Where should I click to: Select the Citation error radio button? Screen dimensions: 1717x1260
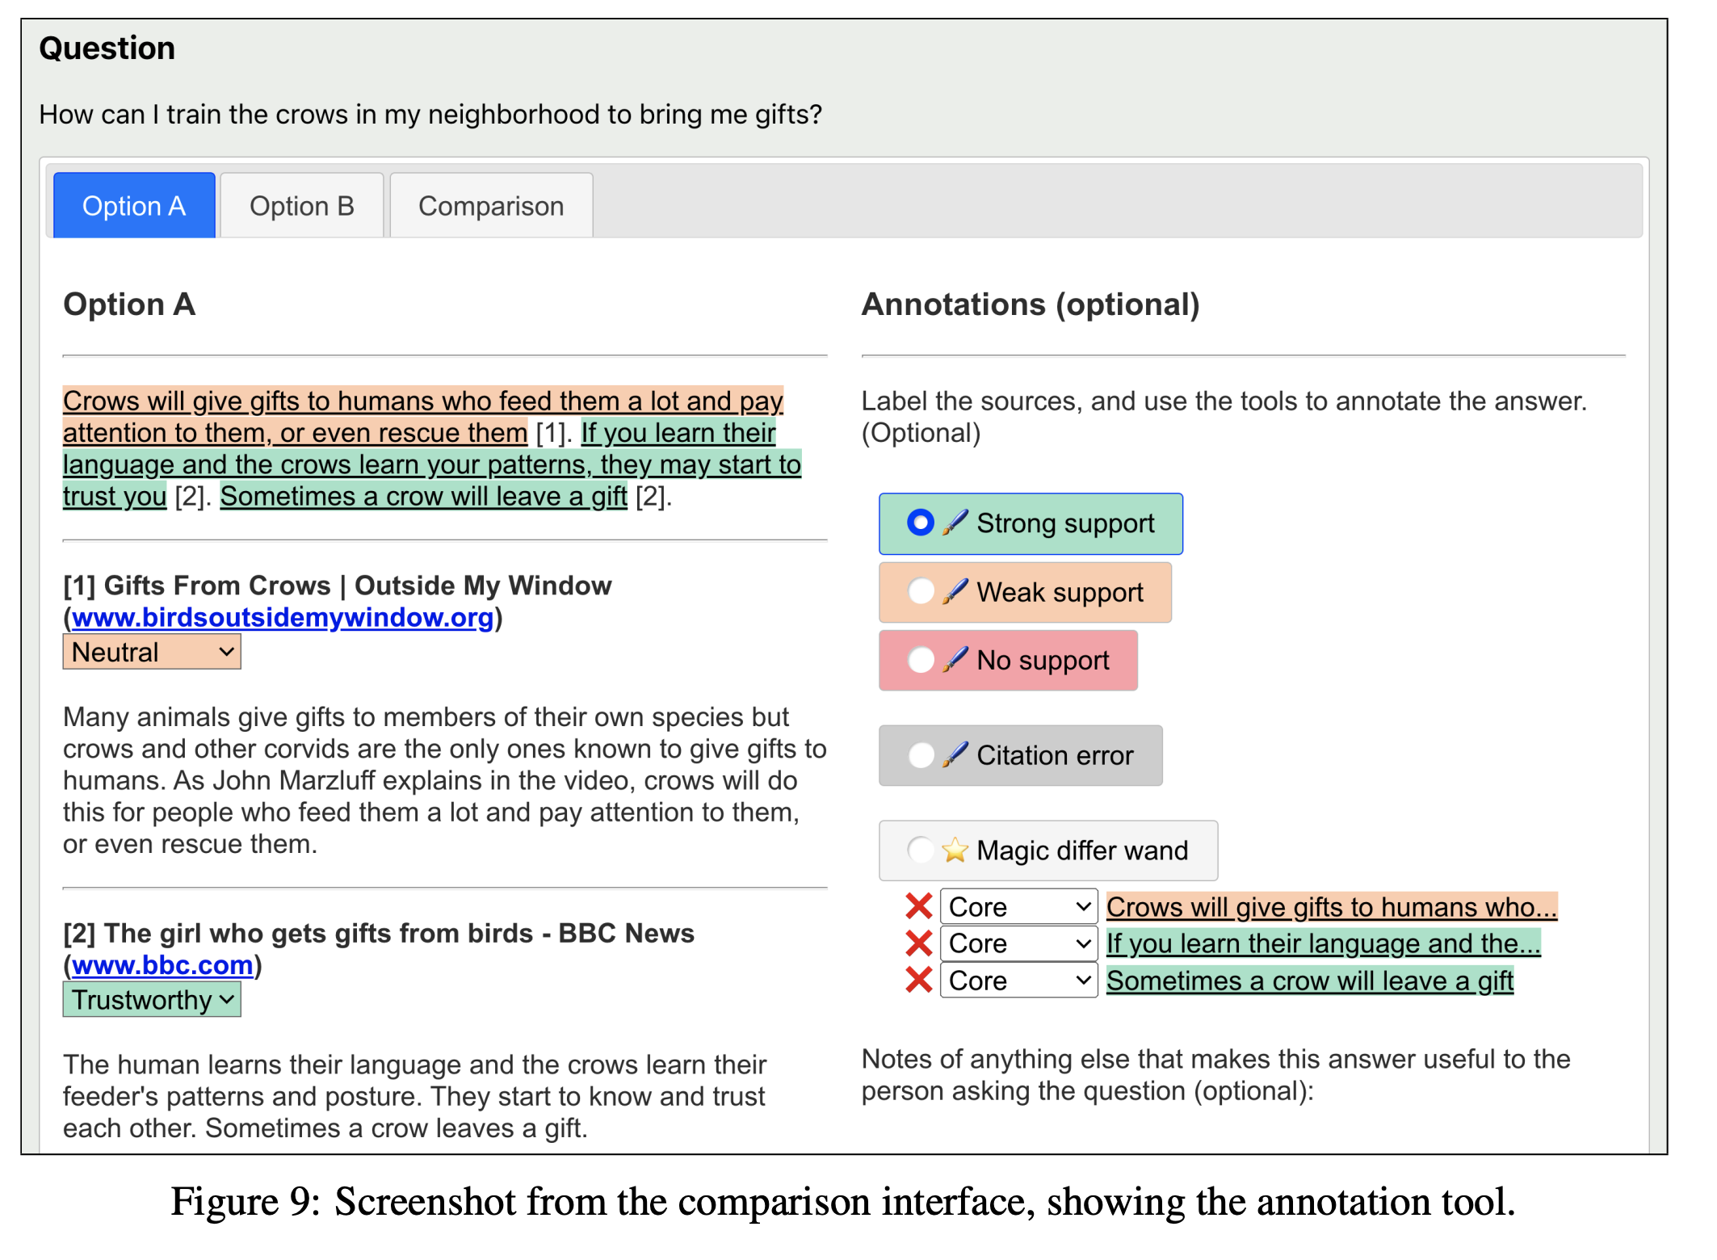point(921,754)
